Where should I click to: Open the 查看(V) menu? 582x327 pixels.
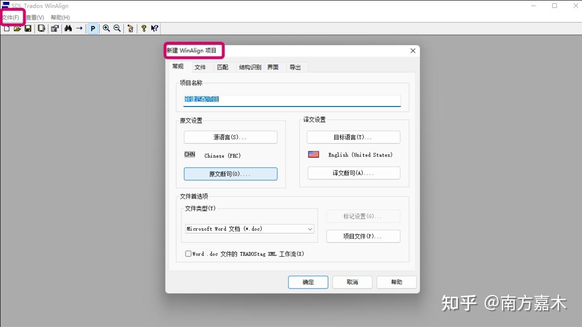click(34, 17)
